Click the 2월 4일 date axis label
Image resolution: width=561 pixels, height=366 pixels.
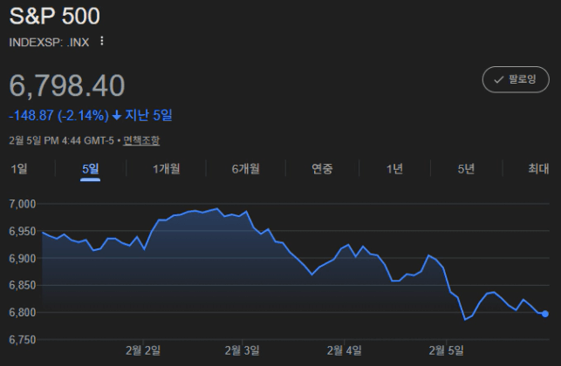pos(344,350)
